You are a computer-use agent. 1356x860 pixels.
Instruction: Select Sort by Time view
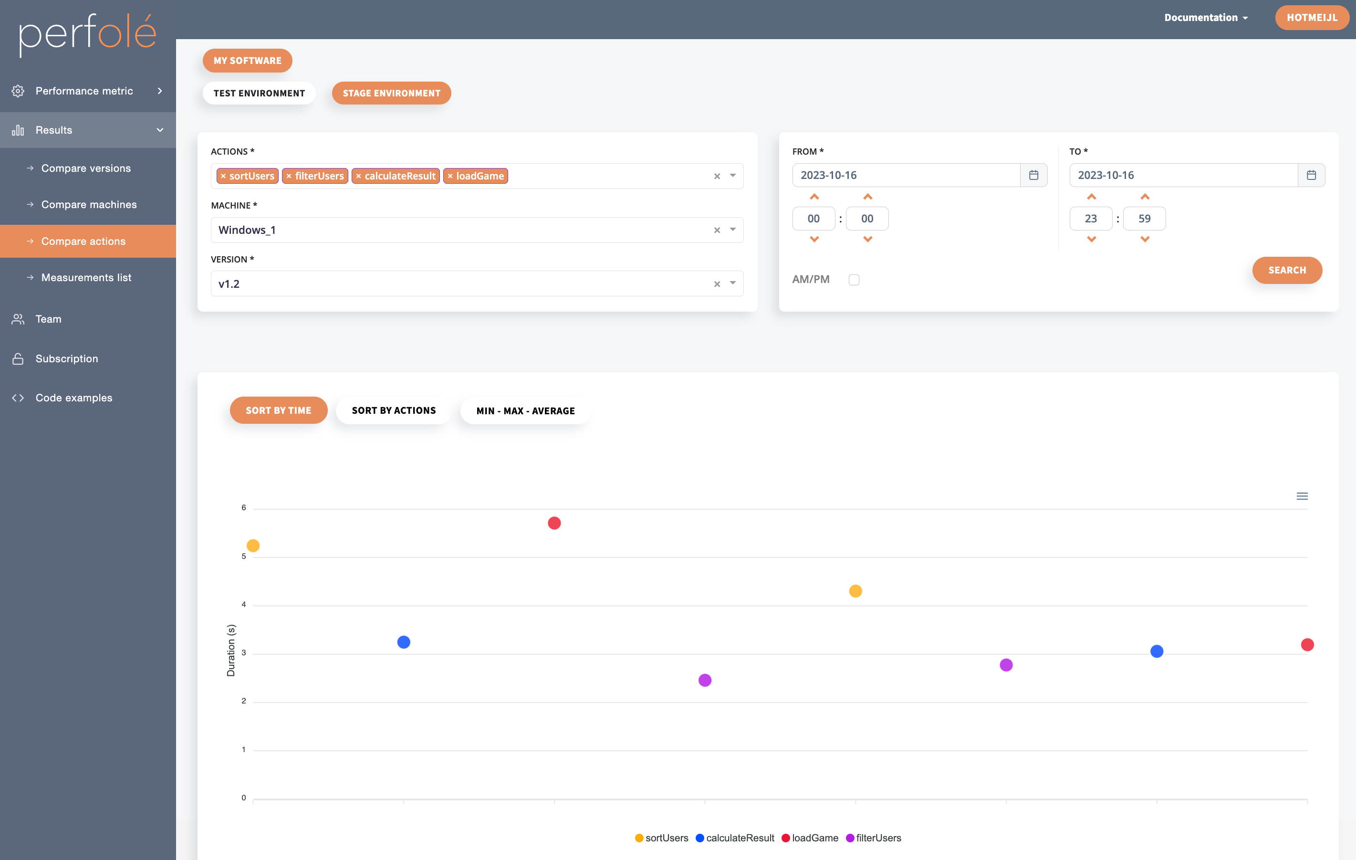pyautogui.click(x=278, y=410)
